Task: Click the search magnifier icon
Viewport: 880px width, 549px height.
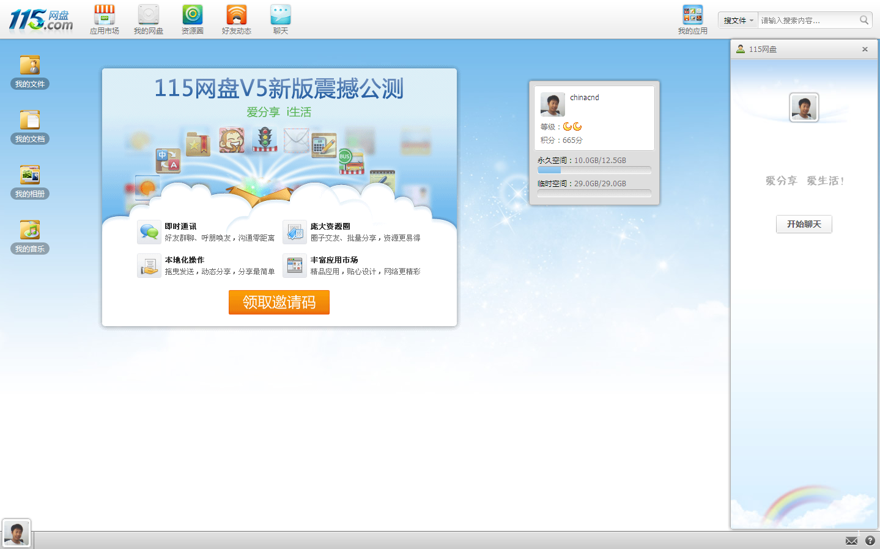Action: tap(863, 20)
